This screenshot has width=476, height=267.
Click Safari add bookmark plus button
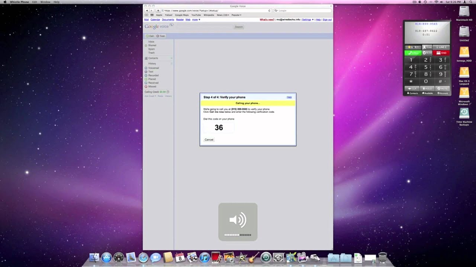pyautogui.click(x=158, y=10)
